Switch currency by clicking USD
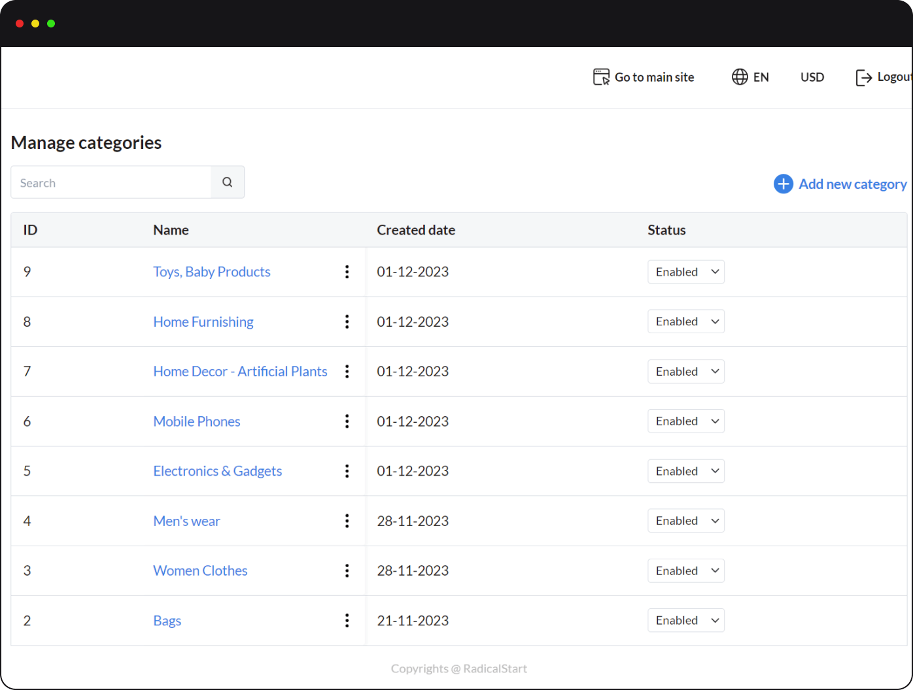 click(x=812, y=76)
